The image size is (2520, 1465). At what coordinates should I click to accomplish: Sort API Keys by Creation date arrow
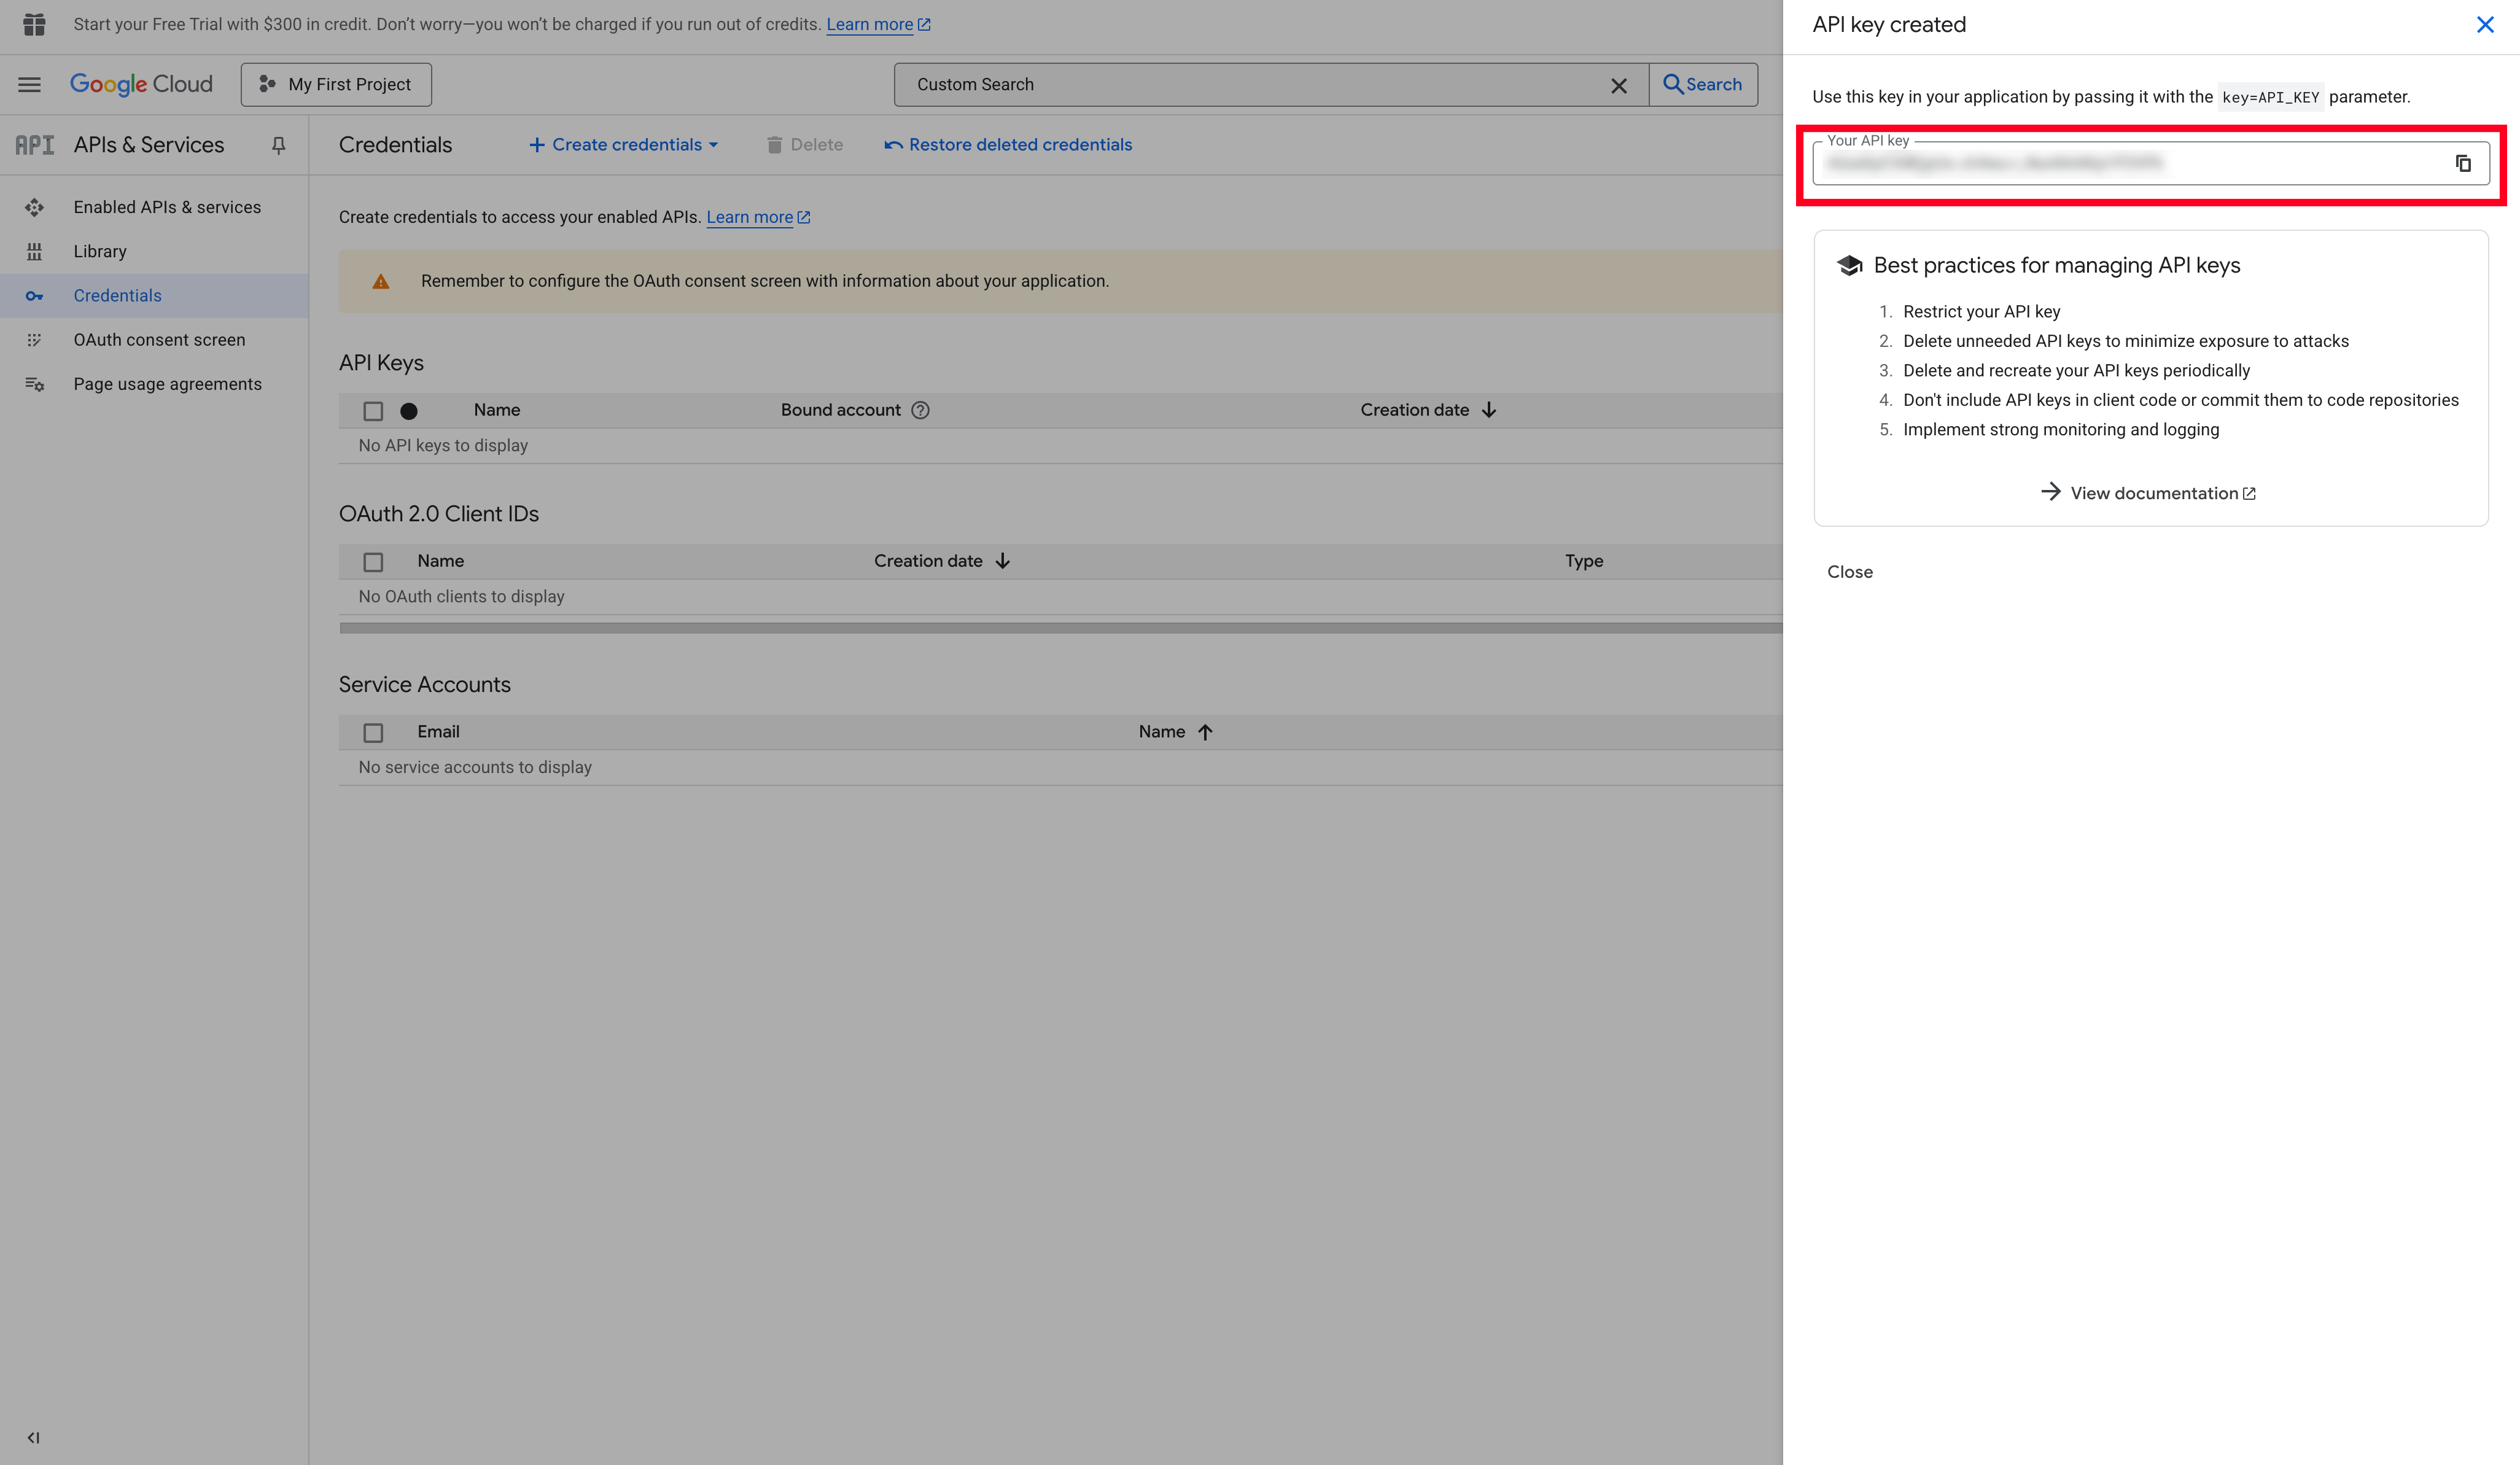[x=1489, y=410]
